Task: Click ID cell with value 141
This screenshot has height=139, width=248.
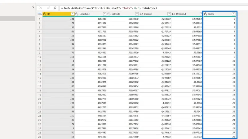Action: pyautogui.click(x=59, y=19)
